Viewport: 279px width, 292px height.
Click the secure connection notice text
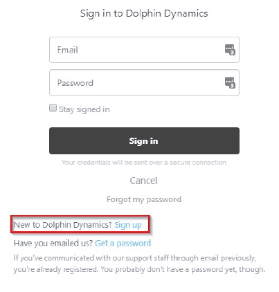[x=144, y=163]
